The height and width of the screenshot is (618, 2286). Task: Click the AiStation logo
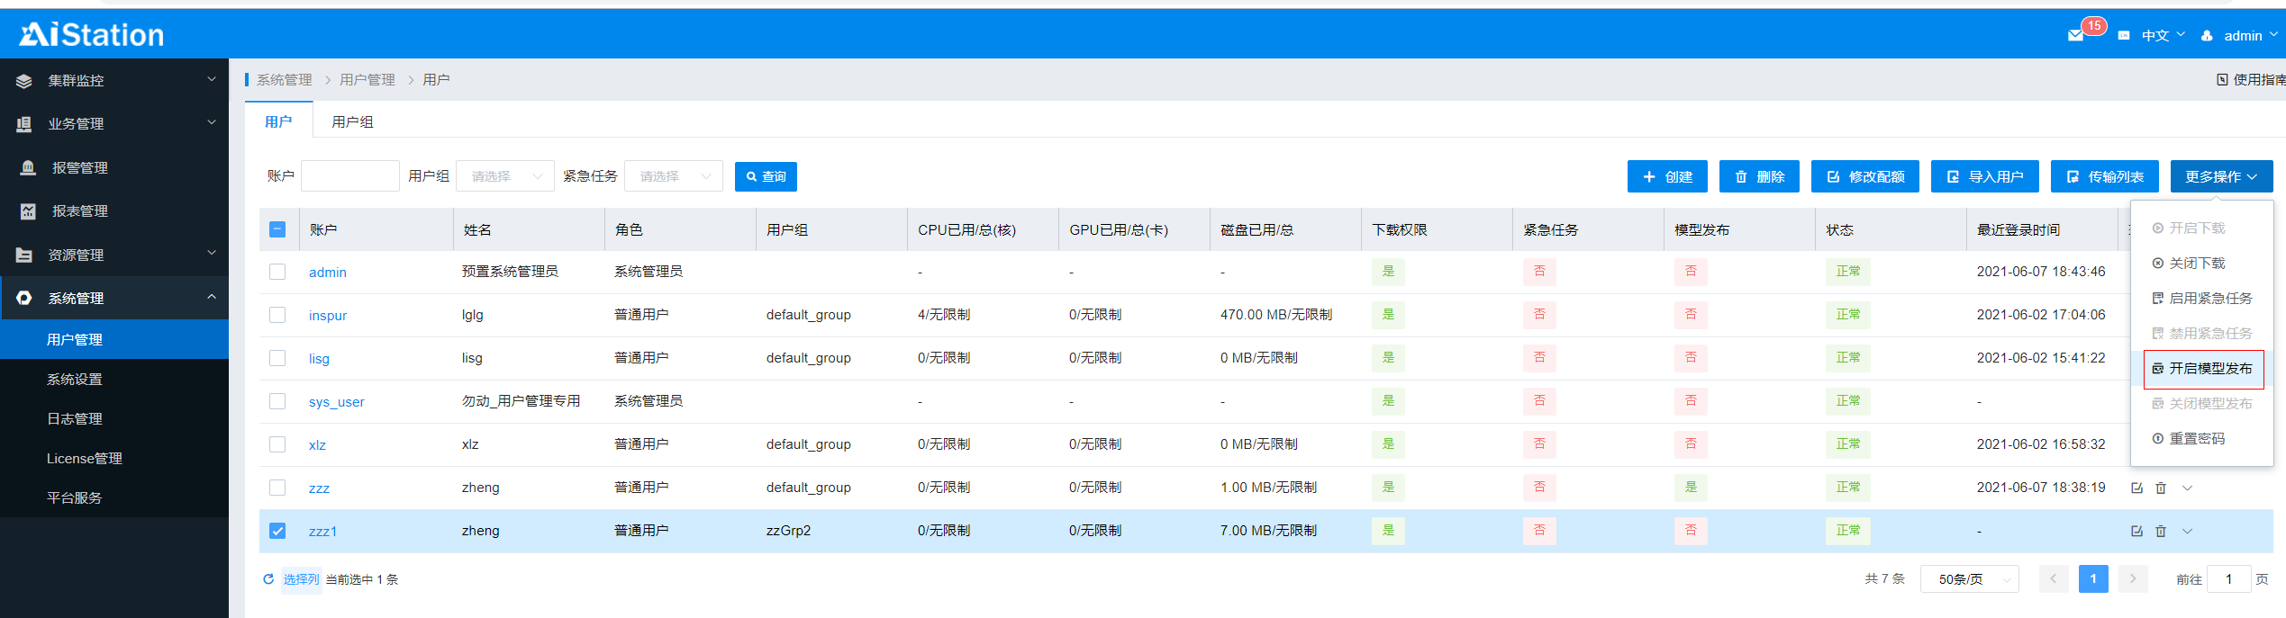coord(92,34)
